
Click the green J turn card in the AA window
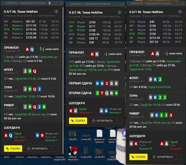click(x=165, y=97)
